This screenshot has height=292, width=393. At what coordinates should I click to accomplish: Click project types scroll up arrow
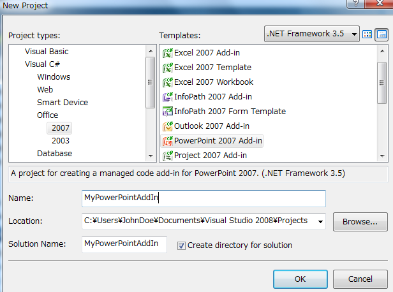click(151, 52)
